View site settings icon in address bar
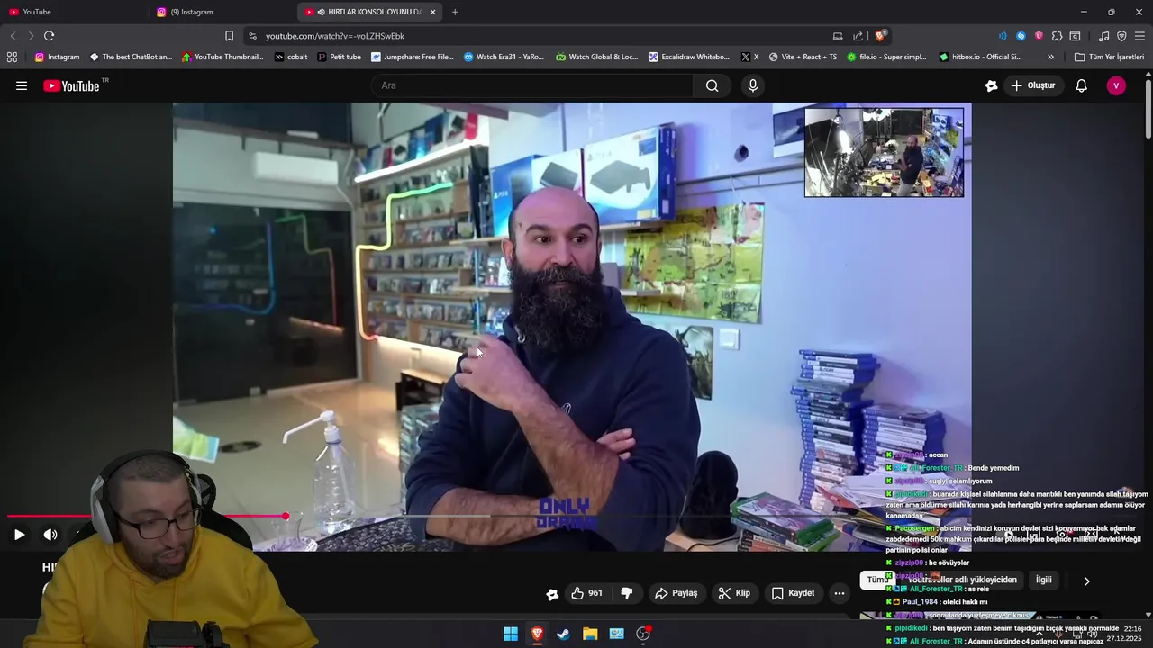 pos(252,36)
